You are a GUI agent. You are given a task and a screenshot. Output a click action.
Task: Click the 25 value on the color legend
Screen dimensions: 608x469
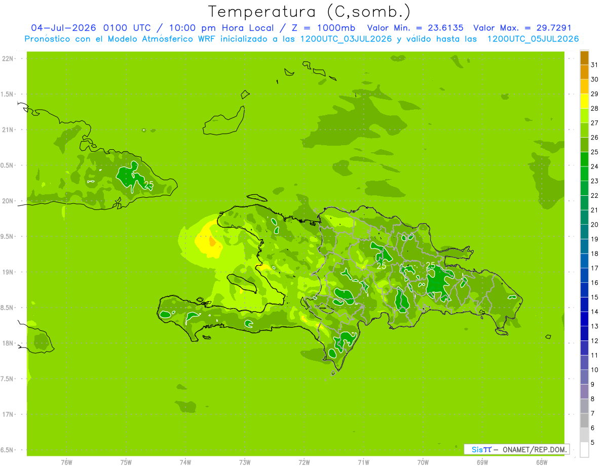point(594,152)
